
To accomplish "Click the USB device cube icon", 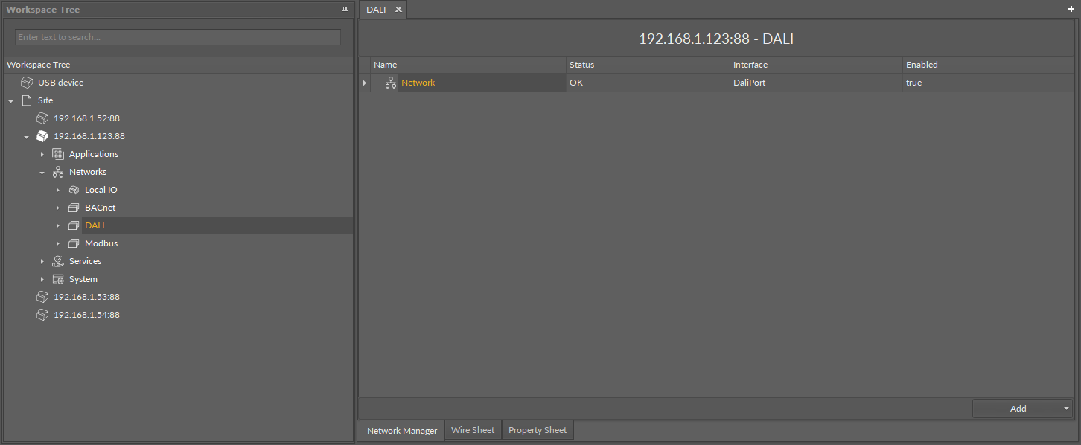I will 27,83.
